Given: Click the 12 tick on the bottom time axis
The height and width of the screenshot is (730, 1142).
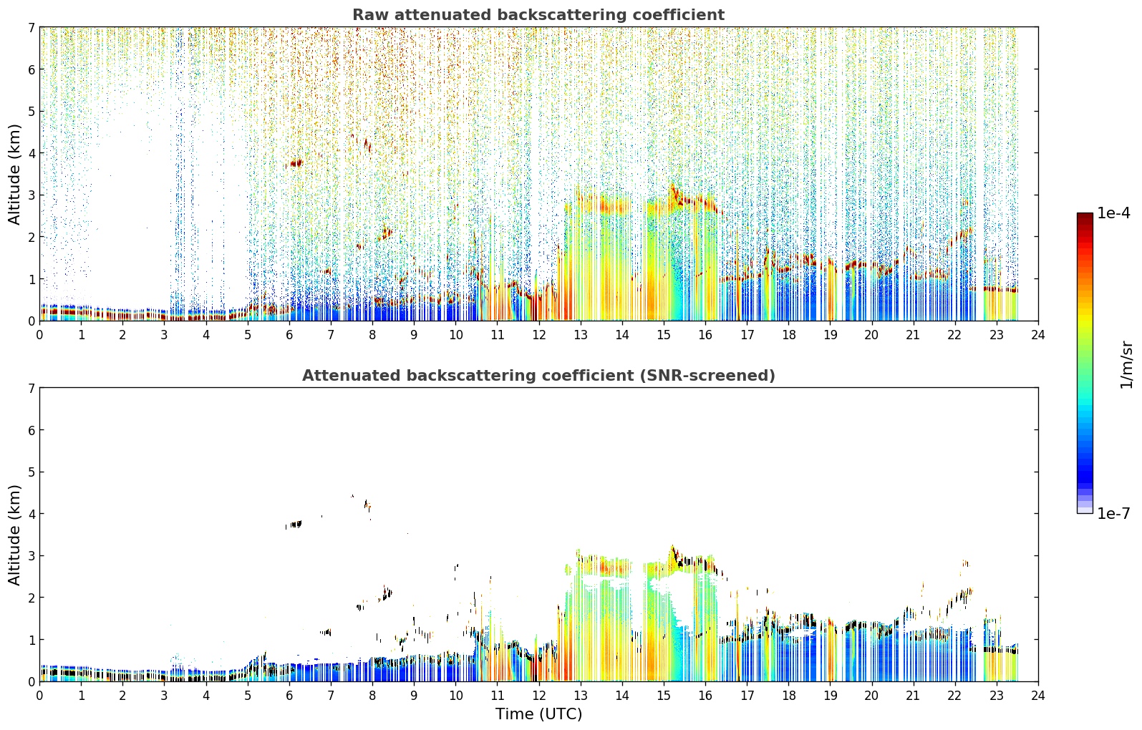Looking at the screenshot, I should coord(538,696).
